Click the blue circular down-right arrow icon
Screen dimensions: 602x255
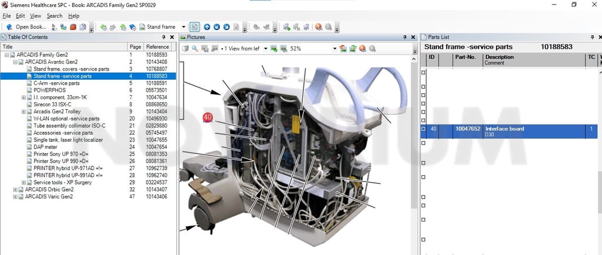tap(226, 27)
